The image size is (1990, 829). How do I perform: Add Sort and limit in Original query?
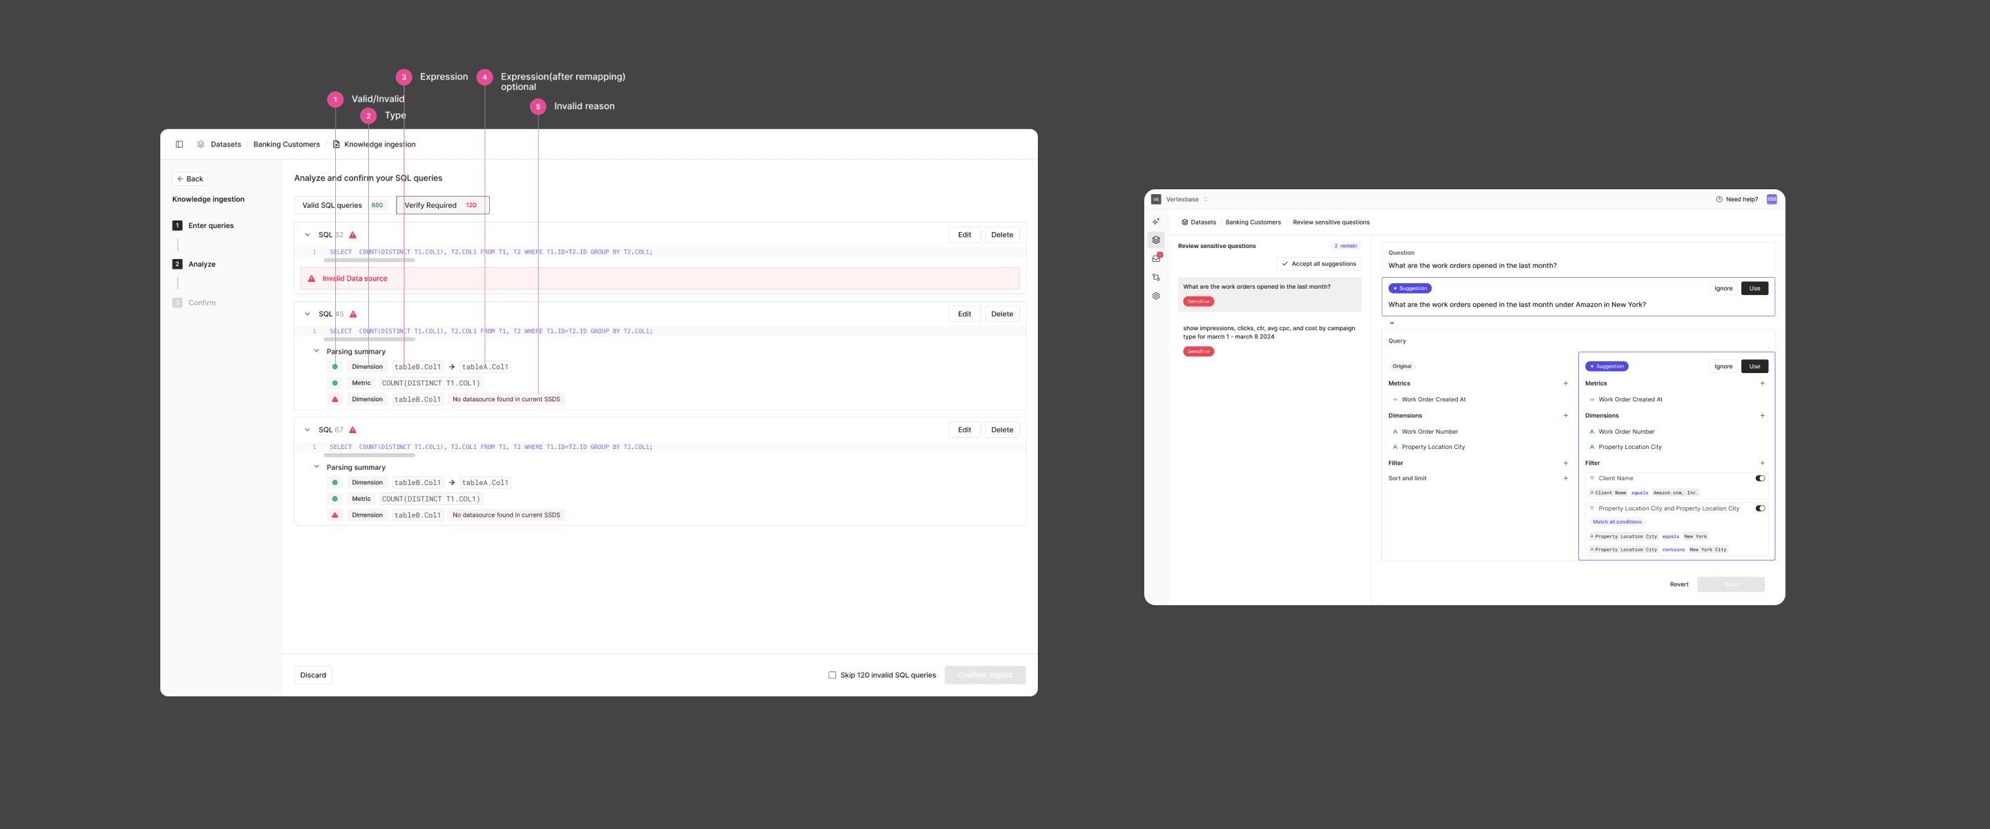(x=1566, y=478)
